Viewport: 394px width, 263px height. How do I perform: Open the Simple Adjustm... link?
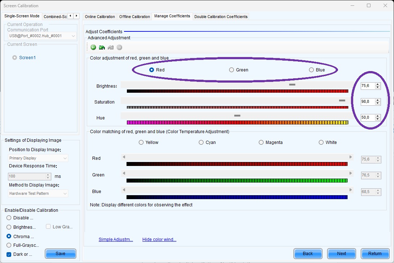(x=116, y=240)
